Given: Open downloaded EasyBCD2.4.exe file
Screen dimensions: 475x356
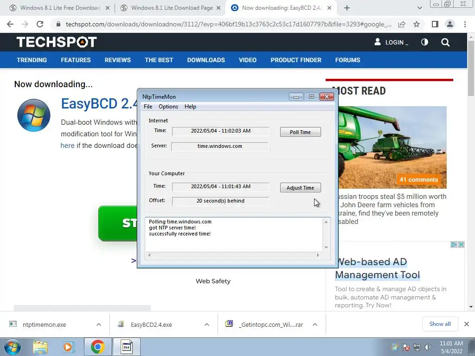Looking at the screenshot, I should click(x=151, y=324).
